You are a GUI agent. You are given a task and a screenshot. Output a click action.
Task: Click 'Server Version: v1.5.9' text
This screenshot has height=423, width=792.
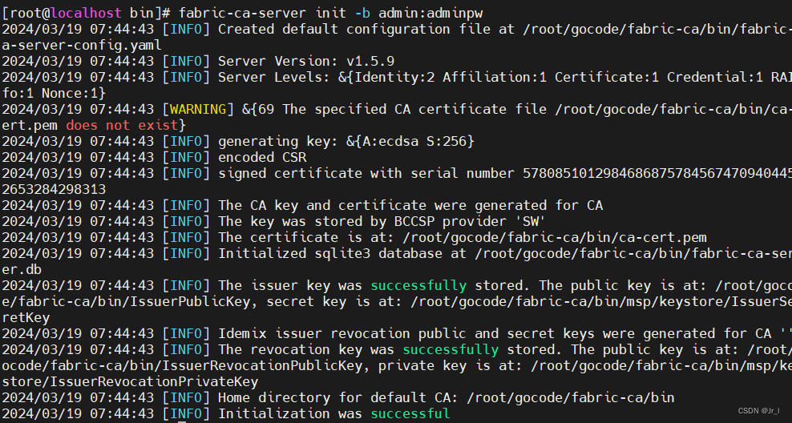(306, 61)
